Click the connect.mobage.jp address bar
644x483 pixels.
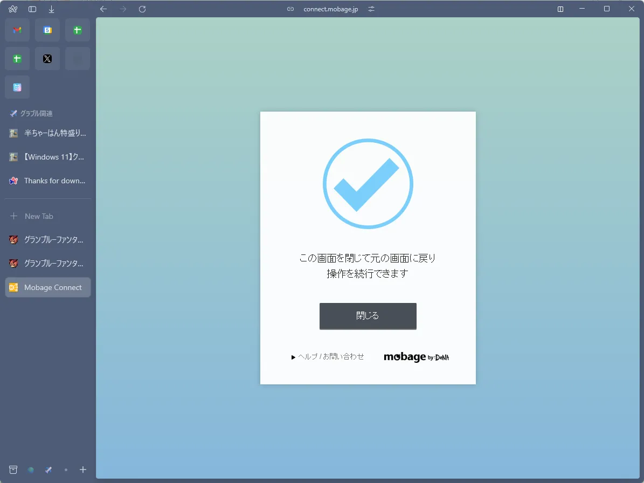tap(330, 9)
